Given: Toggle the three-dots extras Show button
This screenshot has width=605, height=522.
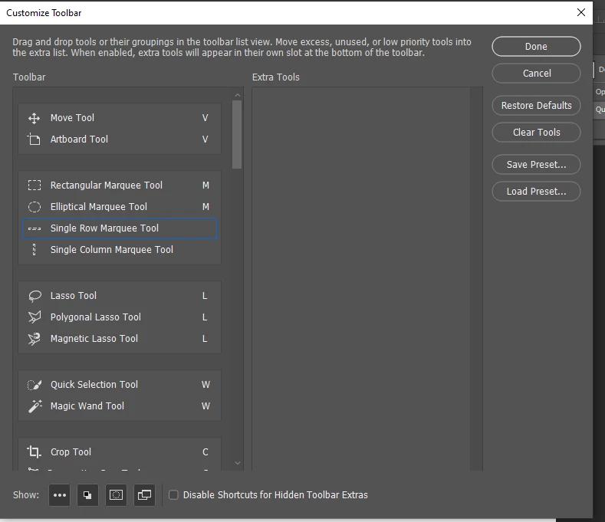Looking at the screenshot, I should point(59,495).
